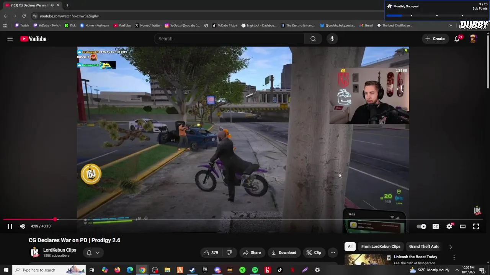Like the video with 379 likes
490x275 pixels.
(x=211, y=252)
